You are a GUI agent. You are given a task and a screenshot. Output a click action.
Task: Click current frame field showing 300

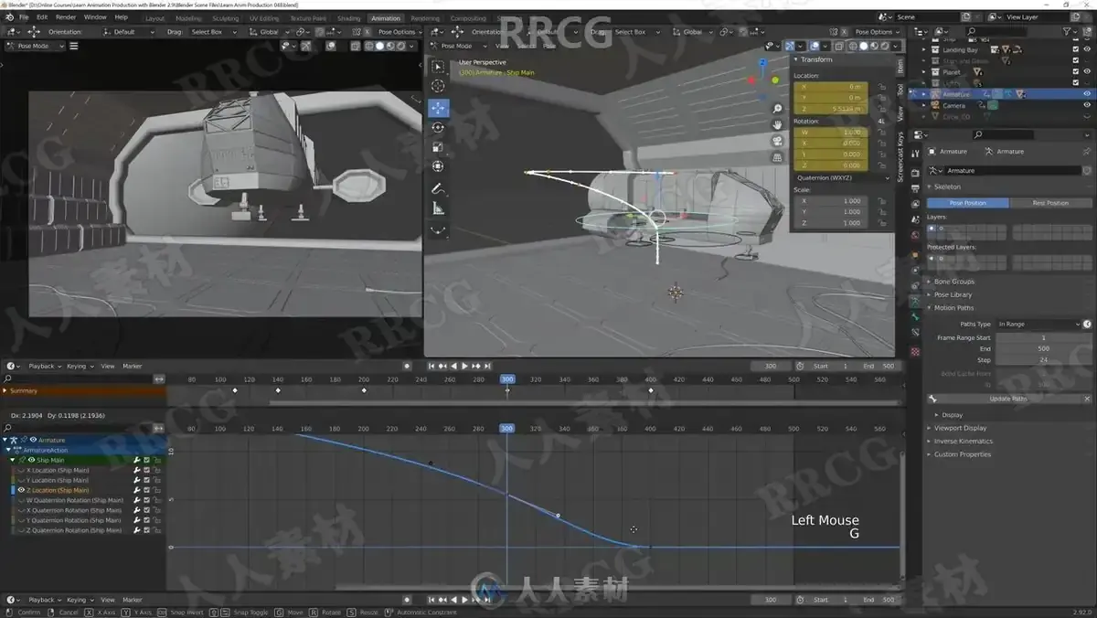771,367
